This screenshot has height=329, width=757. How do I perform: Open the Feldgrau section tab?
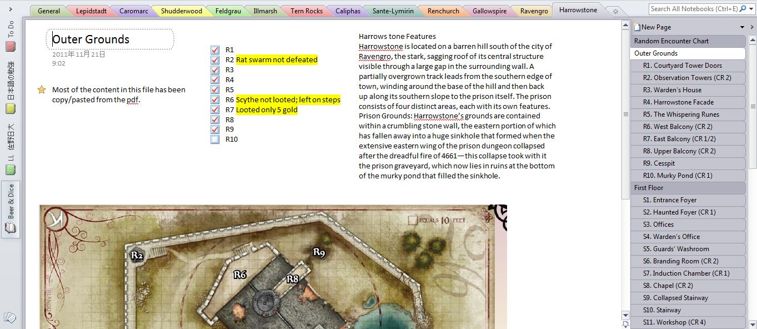coord(227,11)
